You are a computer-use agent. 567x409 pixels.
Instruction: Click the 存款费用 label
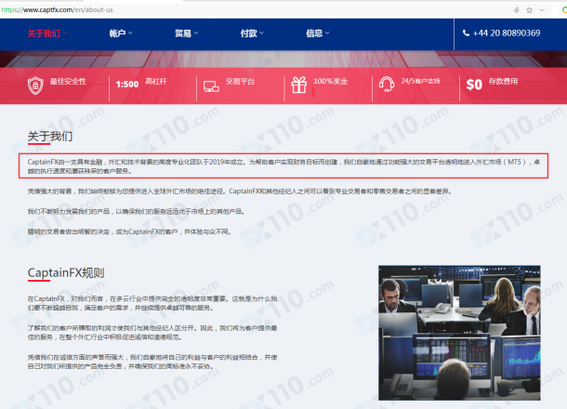pyautogui.click(x=503, y=82)
